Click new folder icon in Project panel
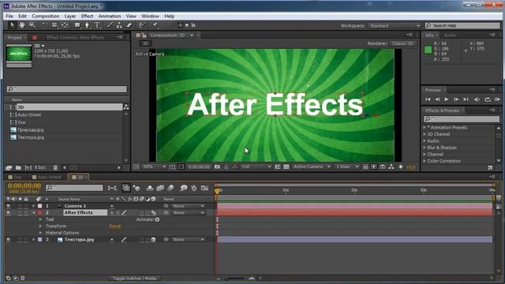The height and width of the screenshot is (284, 505). [18, 167]
